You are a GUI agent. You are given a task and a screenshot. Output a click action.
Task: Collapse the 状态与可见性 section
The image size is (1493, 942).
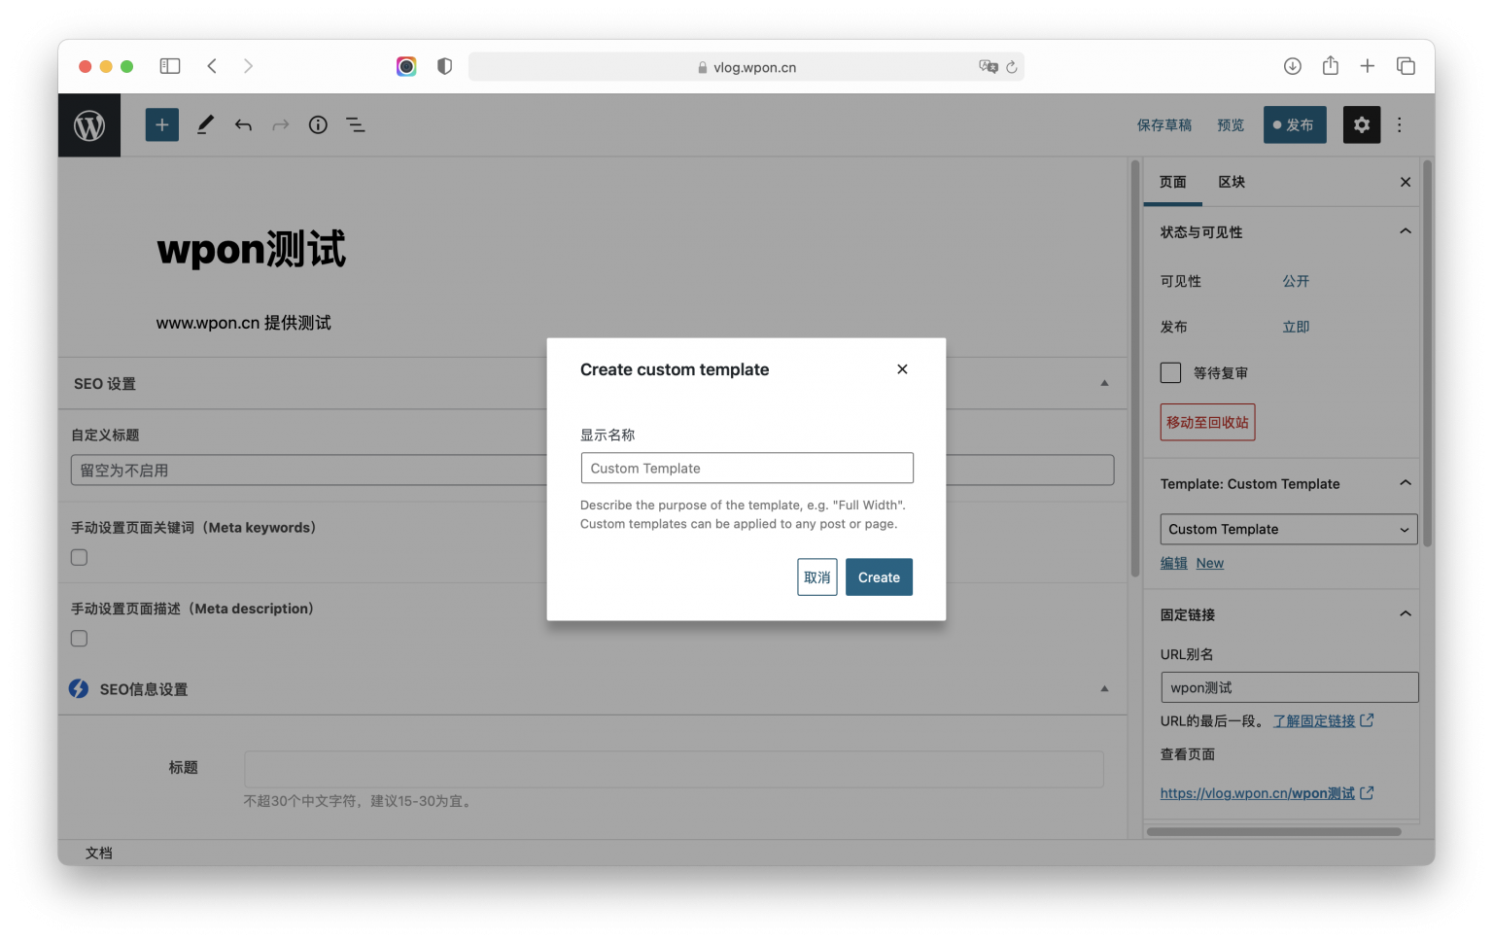(x=1405, y=231)
